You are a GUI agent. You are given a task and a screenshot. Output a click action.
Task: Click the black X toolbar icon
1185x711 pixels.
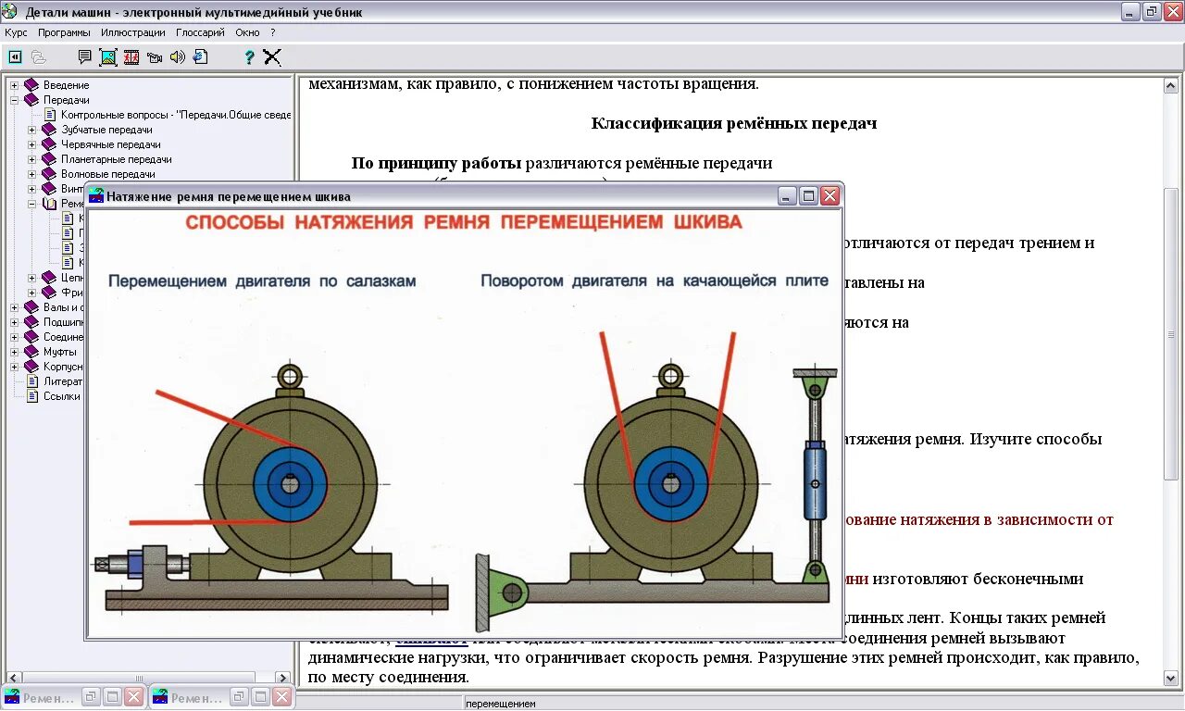[272, 57]
